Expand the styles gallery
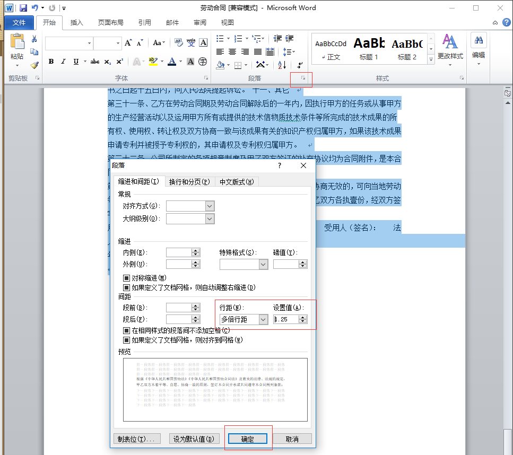513x455 pixels. point(431,59)
